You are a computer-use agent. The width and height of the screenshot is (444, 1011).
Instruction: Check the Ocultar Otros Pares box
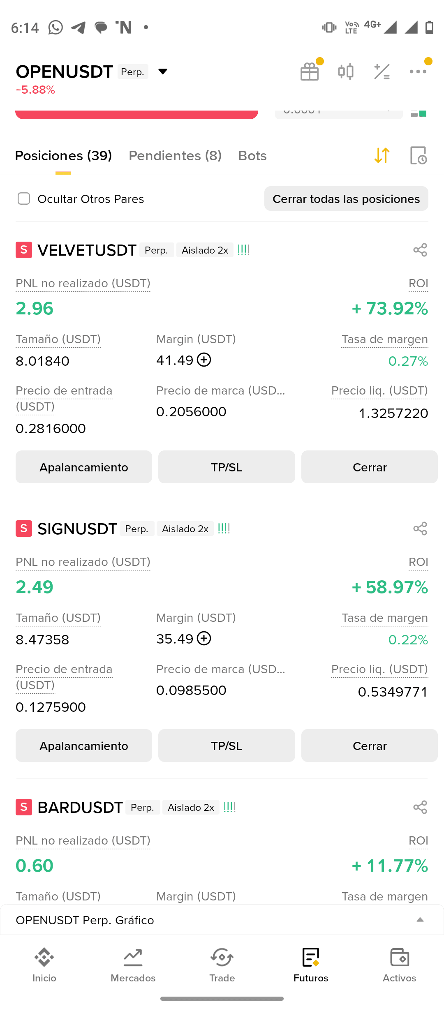pyautogui.click(x=24, y=199)
